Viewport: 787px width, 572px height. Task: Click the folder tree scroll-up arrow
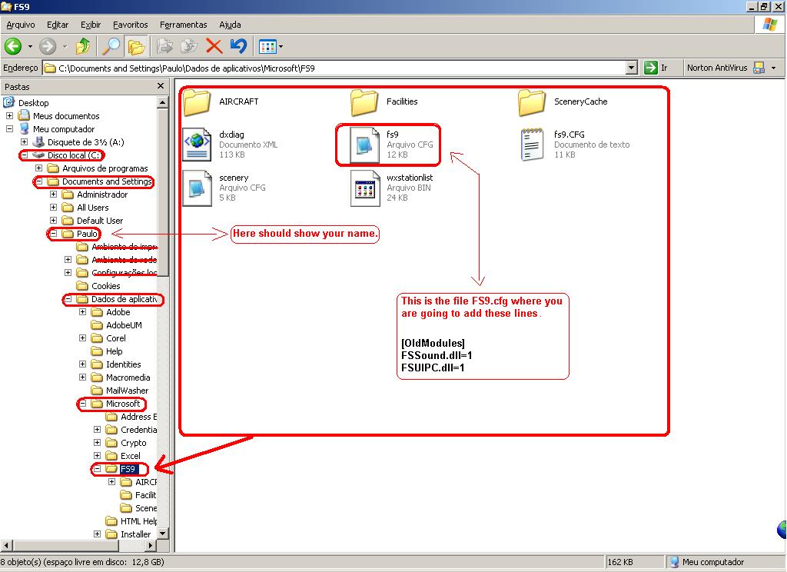point(163,102)
